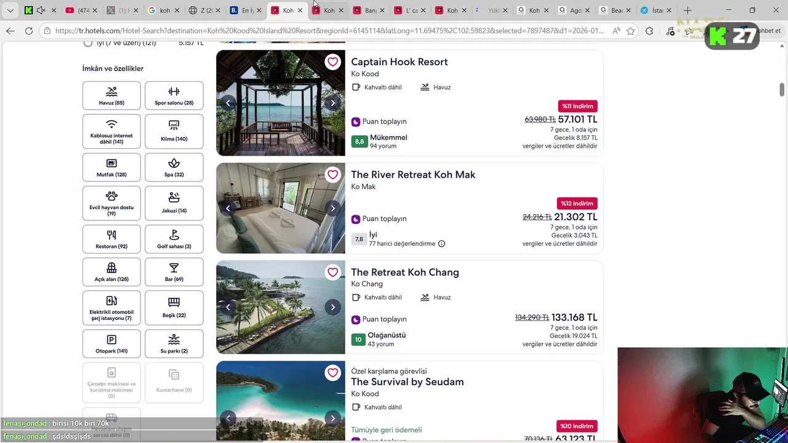Enable Otopark (141) filter
The image size is (788, 443).
111,344
